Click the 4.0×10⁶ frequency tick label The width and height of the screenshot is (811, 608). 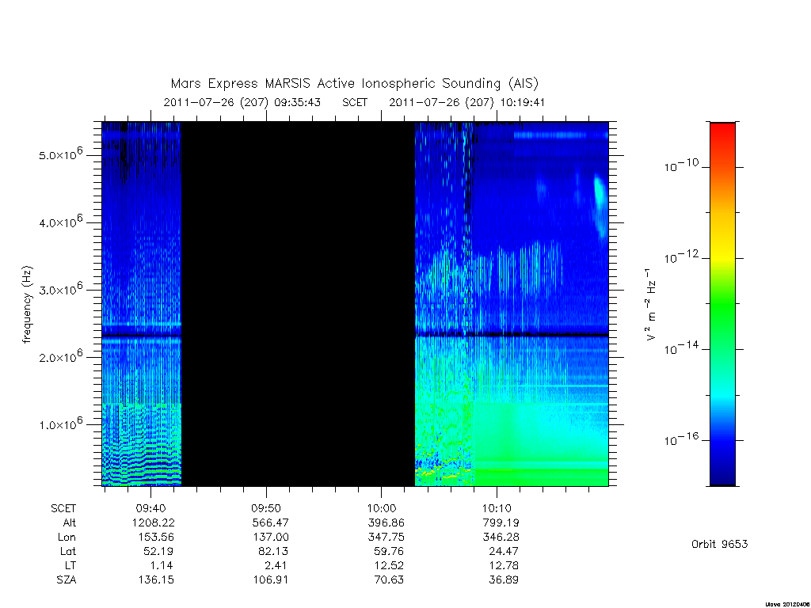click(60, 222)
